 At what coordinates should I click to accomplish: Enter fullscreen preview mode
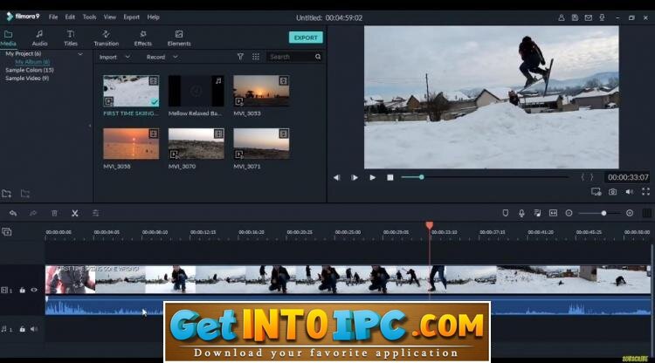(x=645, y=191)
